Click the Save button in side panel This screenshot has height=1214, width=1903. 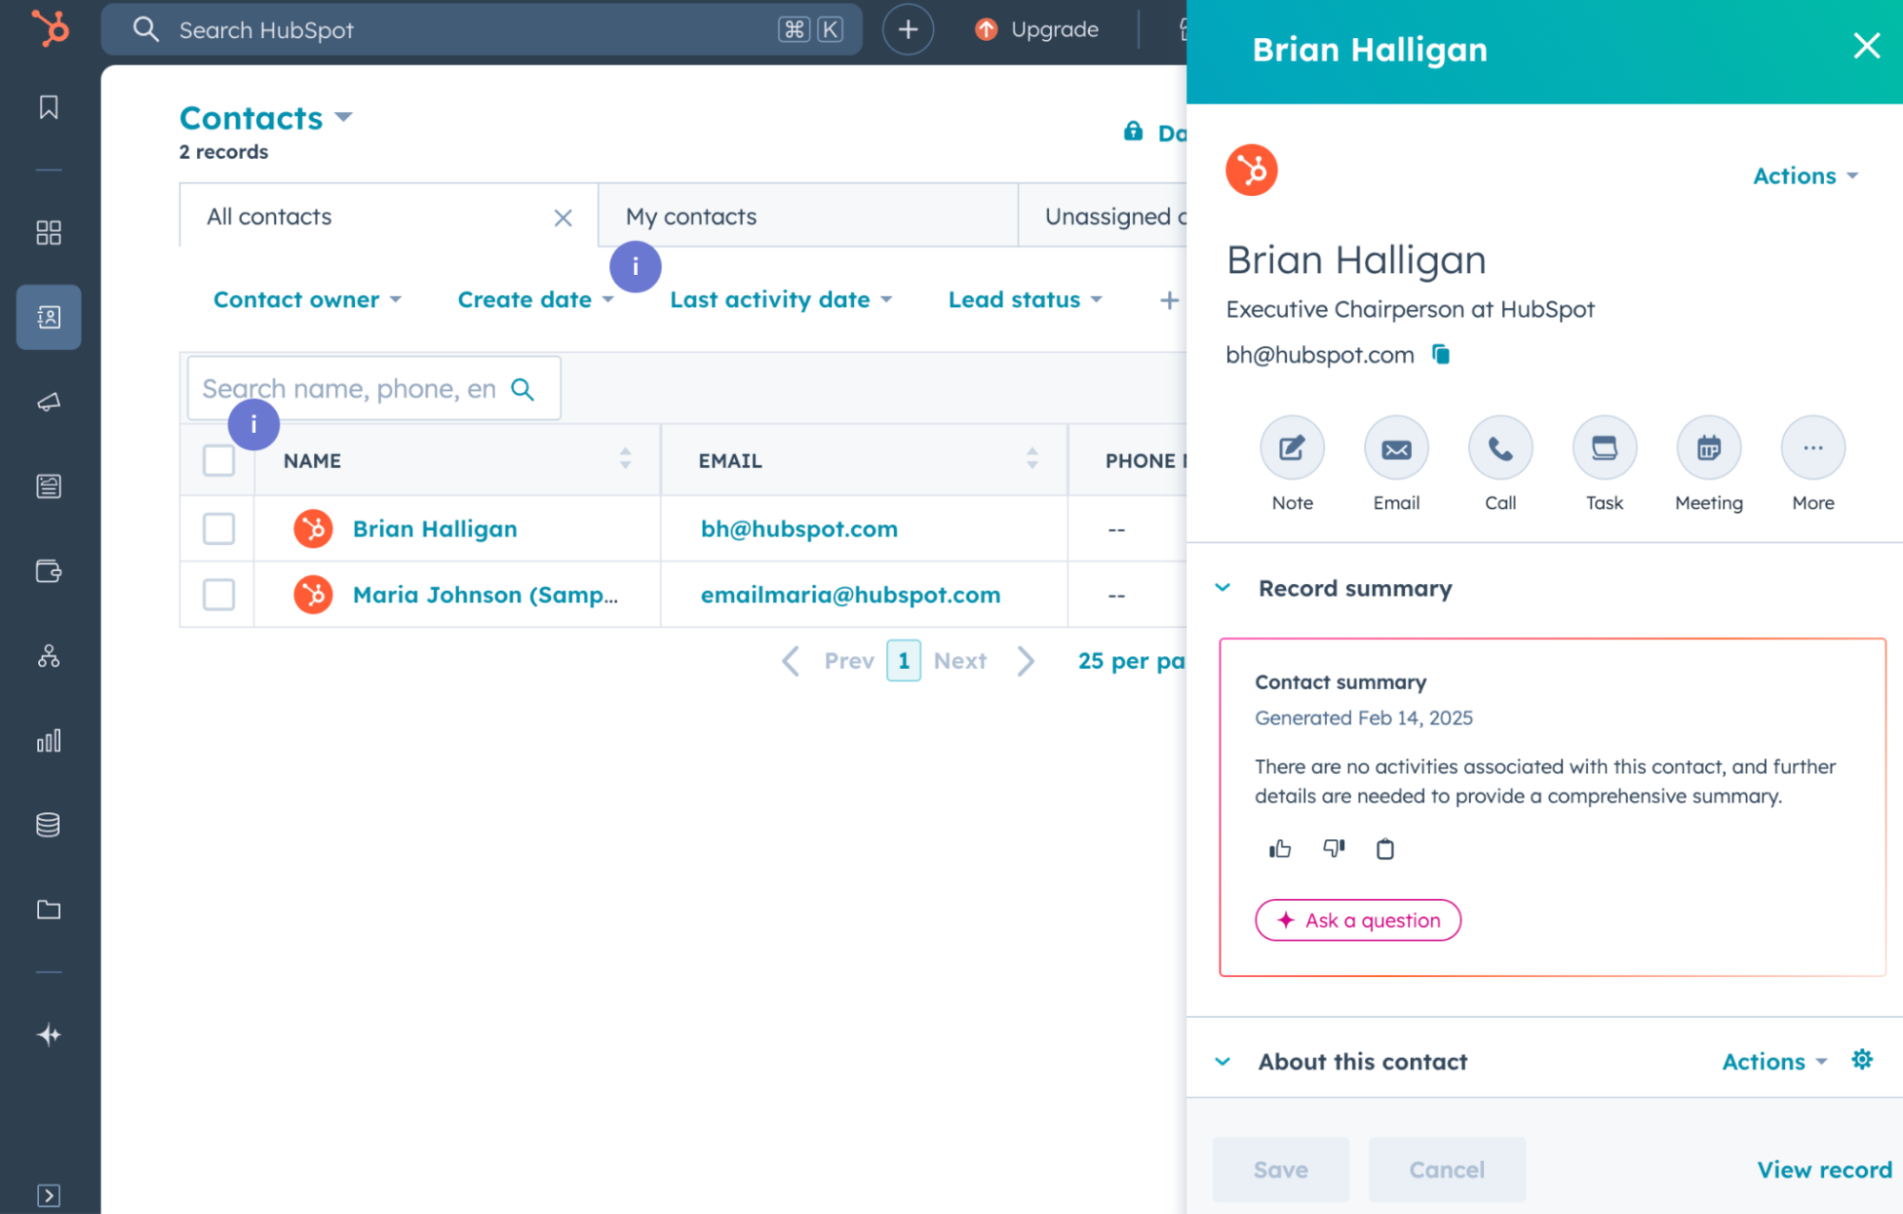tap(1280, 1169)
